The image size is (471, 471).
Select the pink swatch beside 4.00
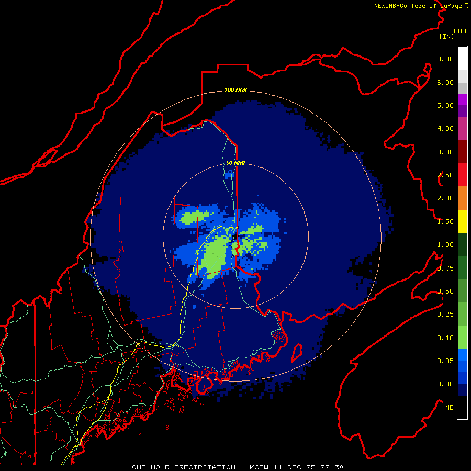[462, 129]
